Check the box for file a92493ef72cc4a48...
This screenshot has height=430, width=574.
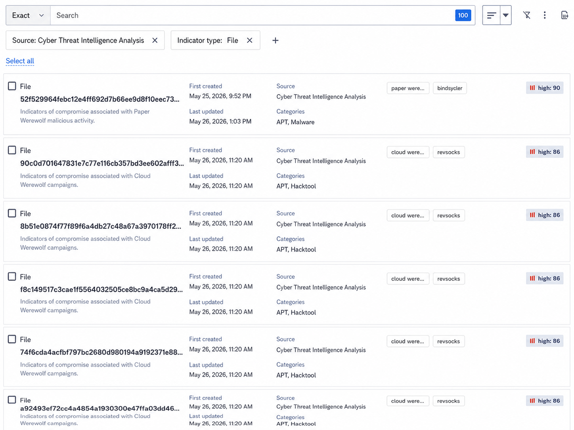[x=12, y=400]
